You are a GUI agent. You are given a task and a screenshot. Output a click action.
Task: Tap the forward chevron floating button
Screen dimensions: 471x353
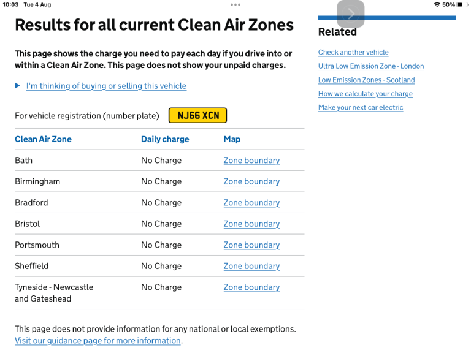351,14
